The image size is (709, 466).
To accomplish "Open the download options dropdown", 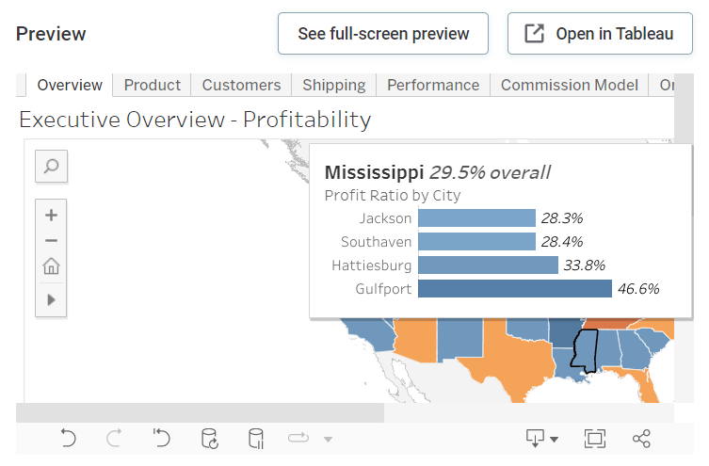I will [x=541, y=438].
